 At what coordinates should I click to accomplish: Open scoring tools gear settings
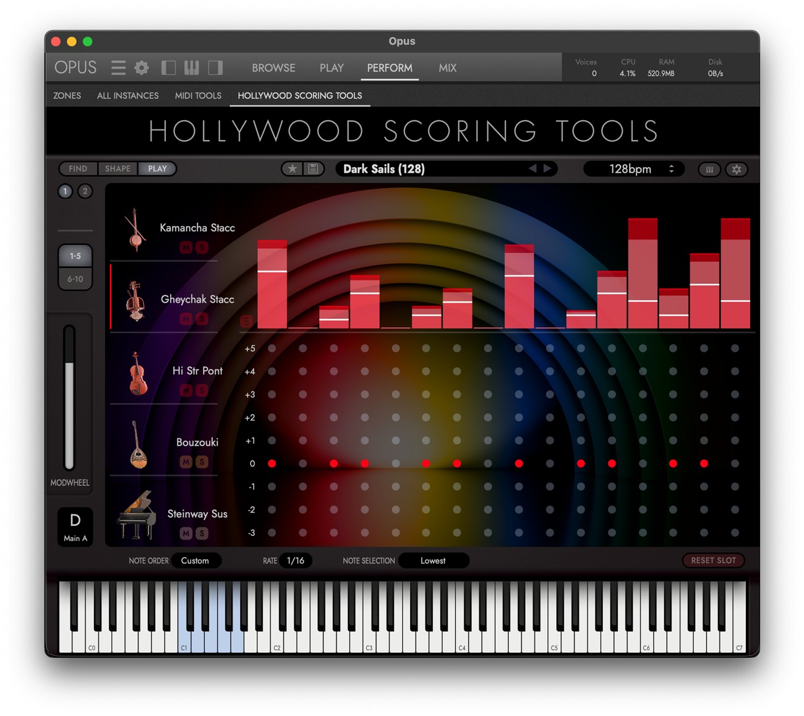[737, 170]
